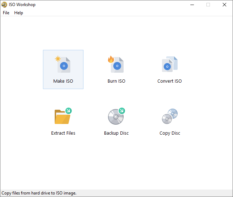Screen dimensions: 233x197
Task: Click the status bar description text
Action: point(39,193)
